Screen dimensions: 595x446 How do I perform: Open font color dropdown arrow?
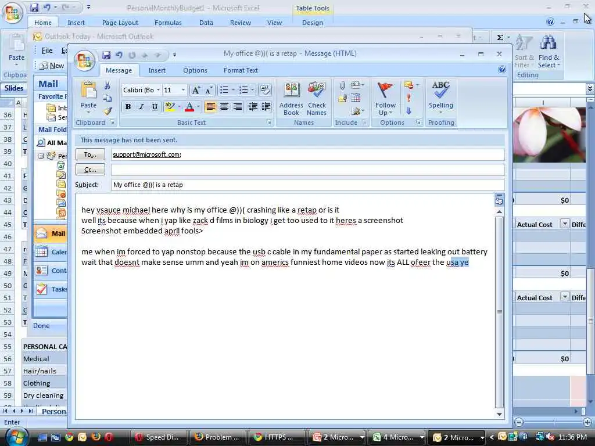point(198,107)
